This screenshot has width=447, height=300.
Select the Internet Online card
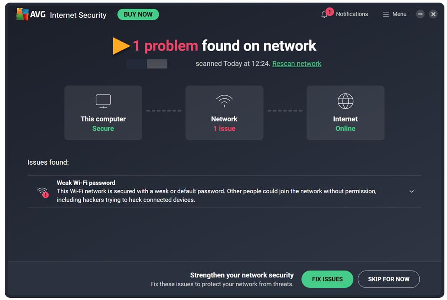point(346,113)
